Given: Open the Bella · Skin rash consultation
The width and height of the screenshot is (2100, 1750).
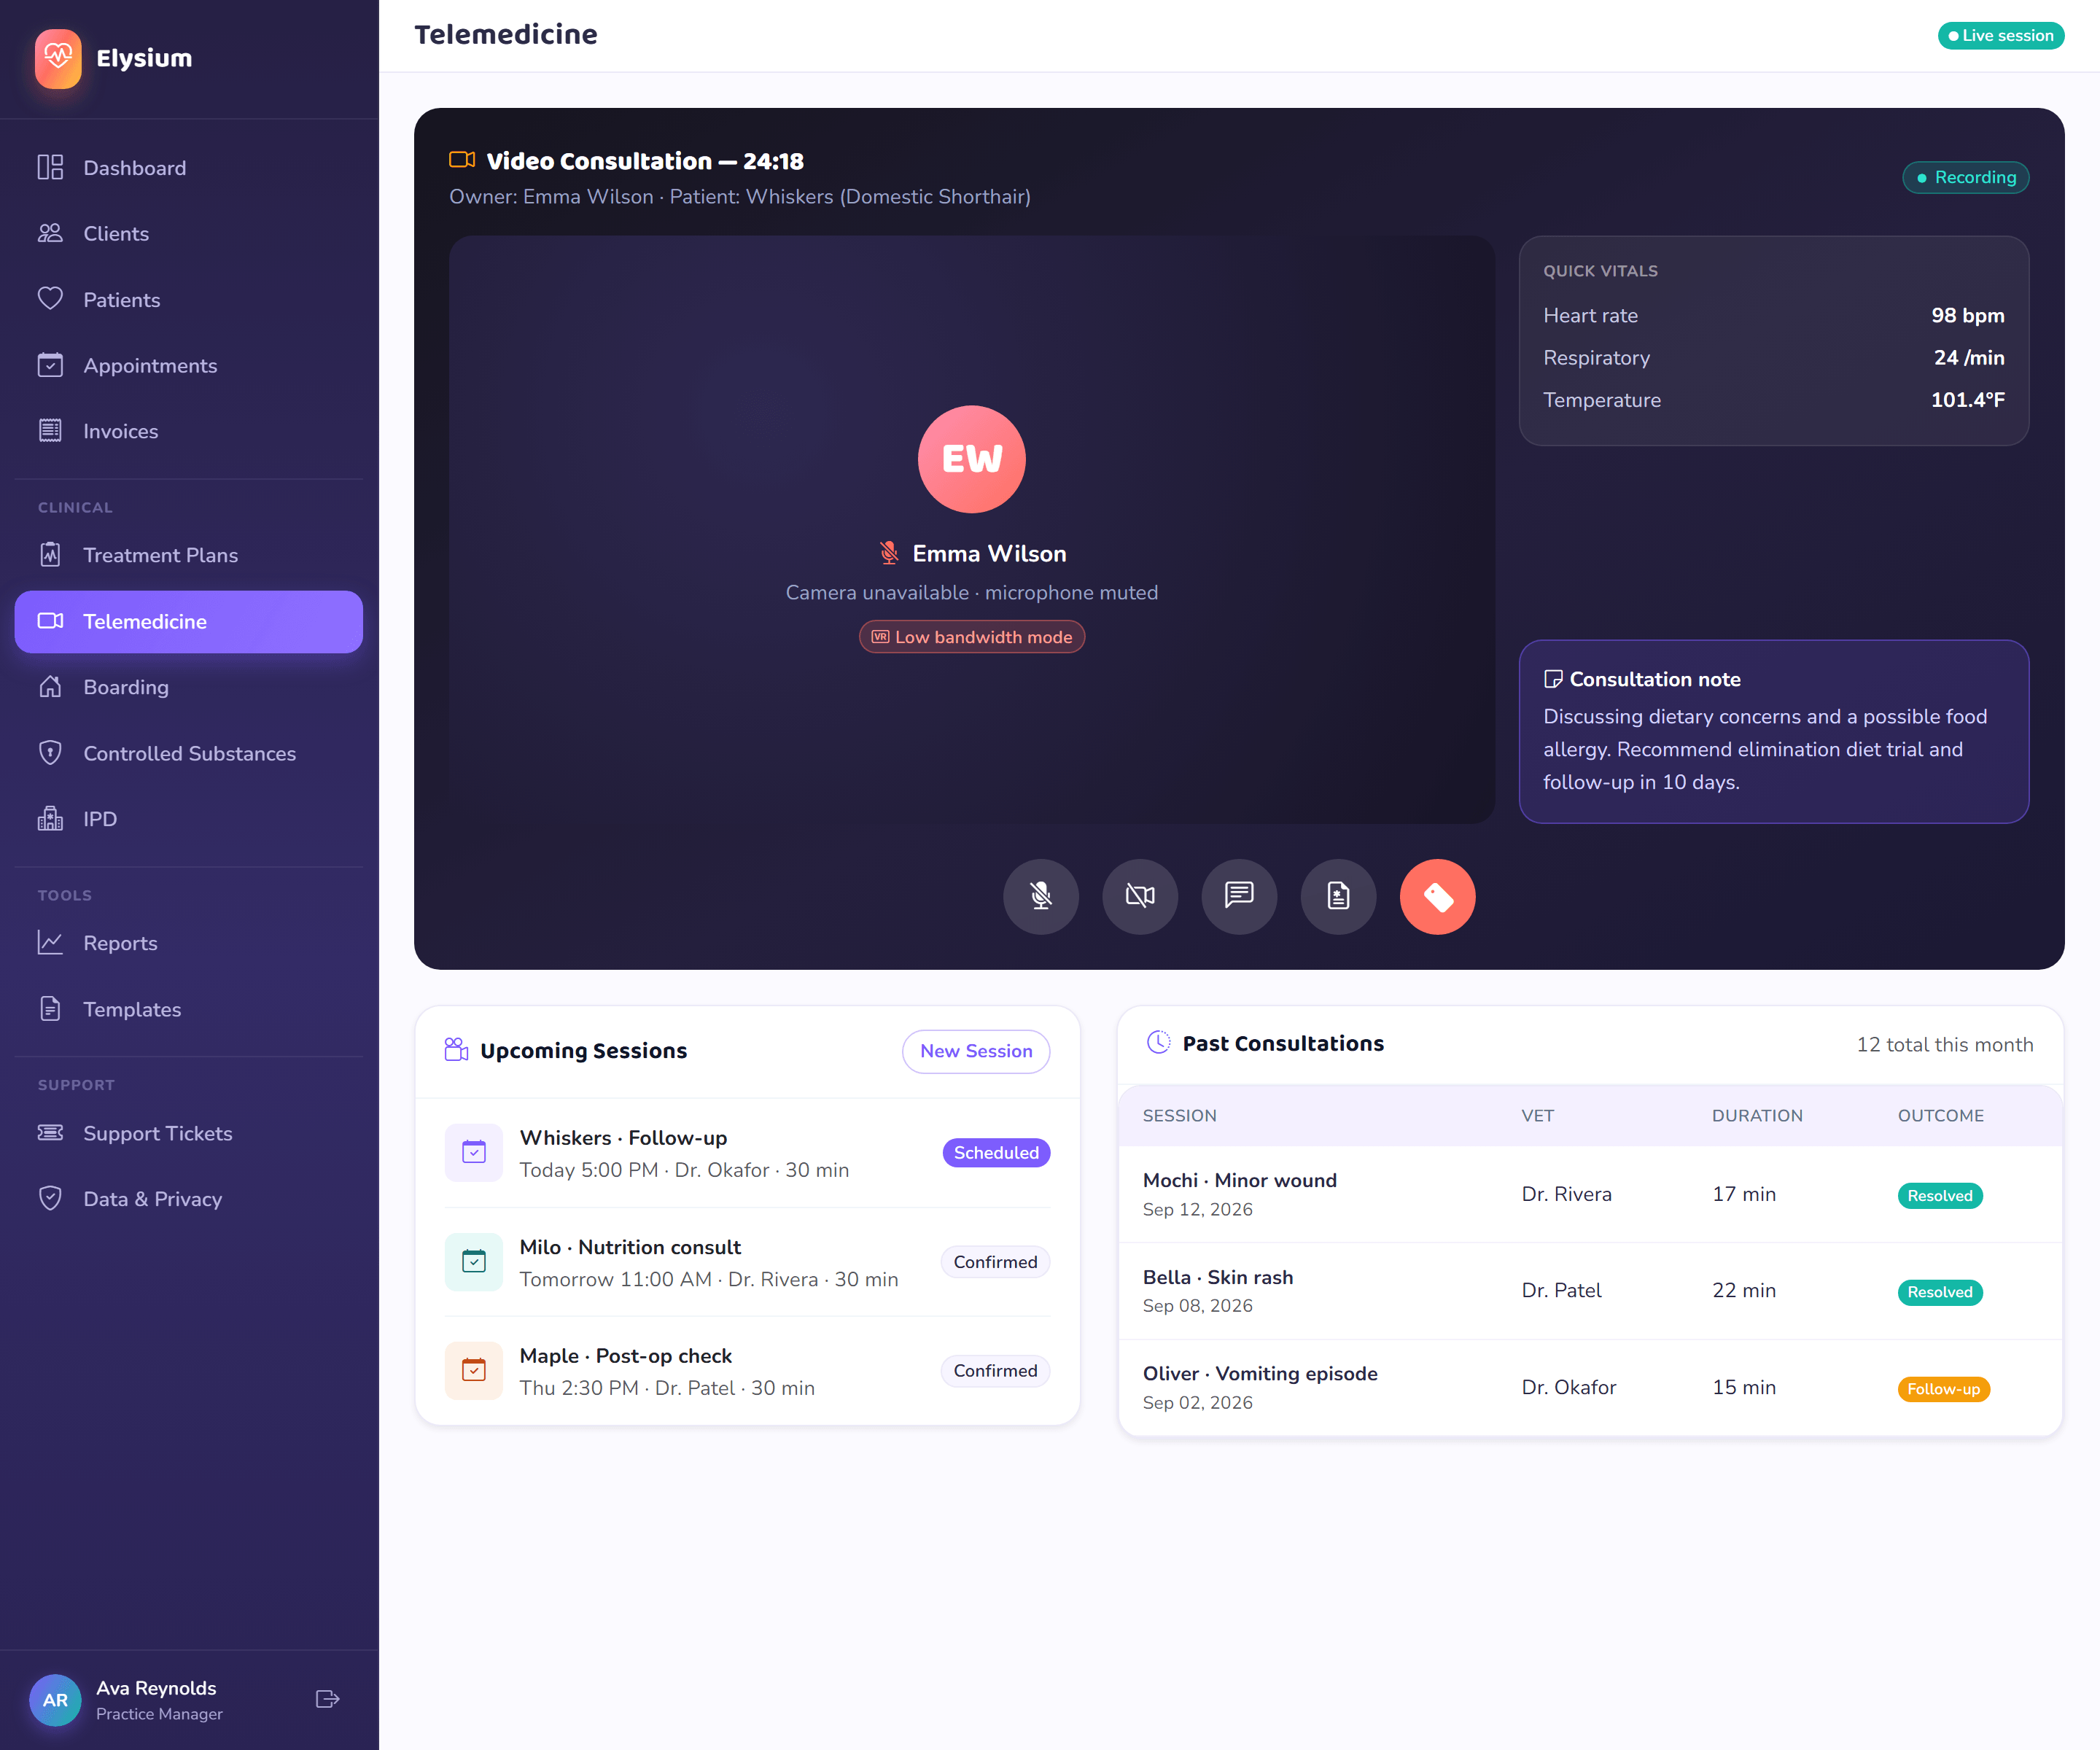Looking at the screenshot, I should coord(1590,1291).
